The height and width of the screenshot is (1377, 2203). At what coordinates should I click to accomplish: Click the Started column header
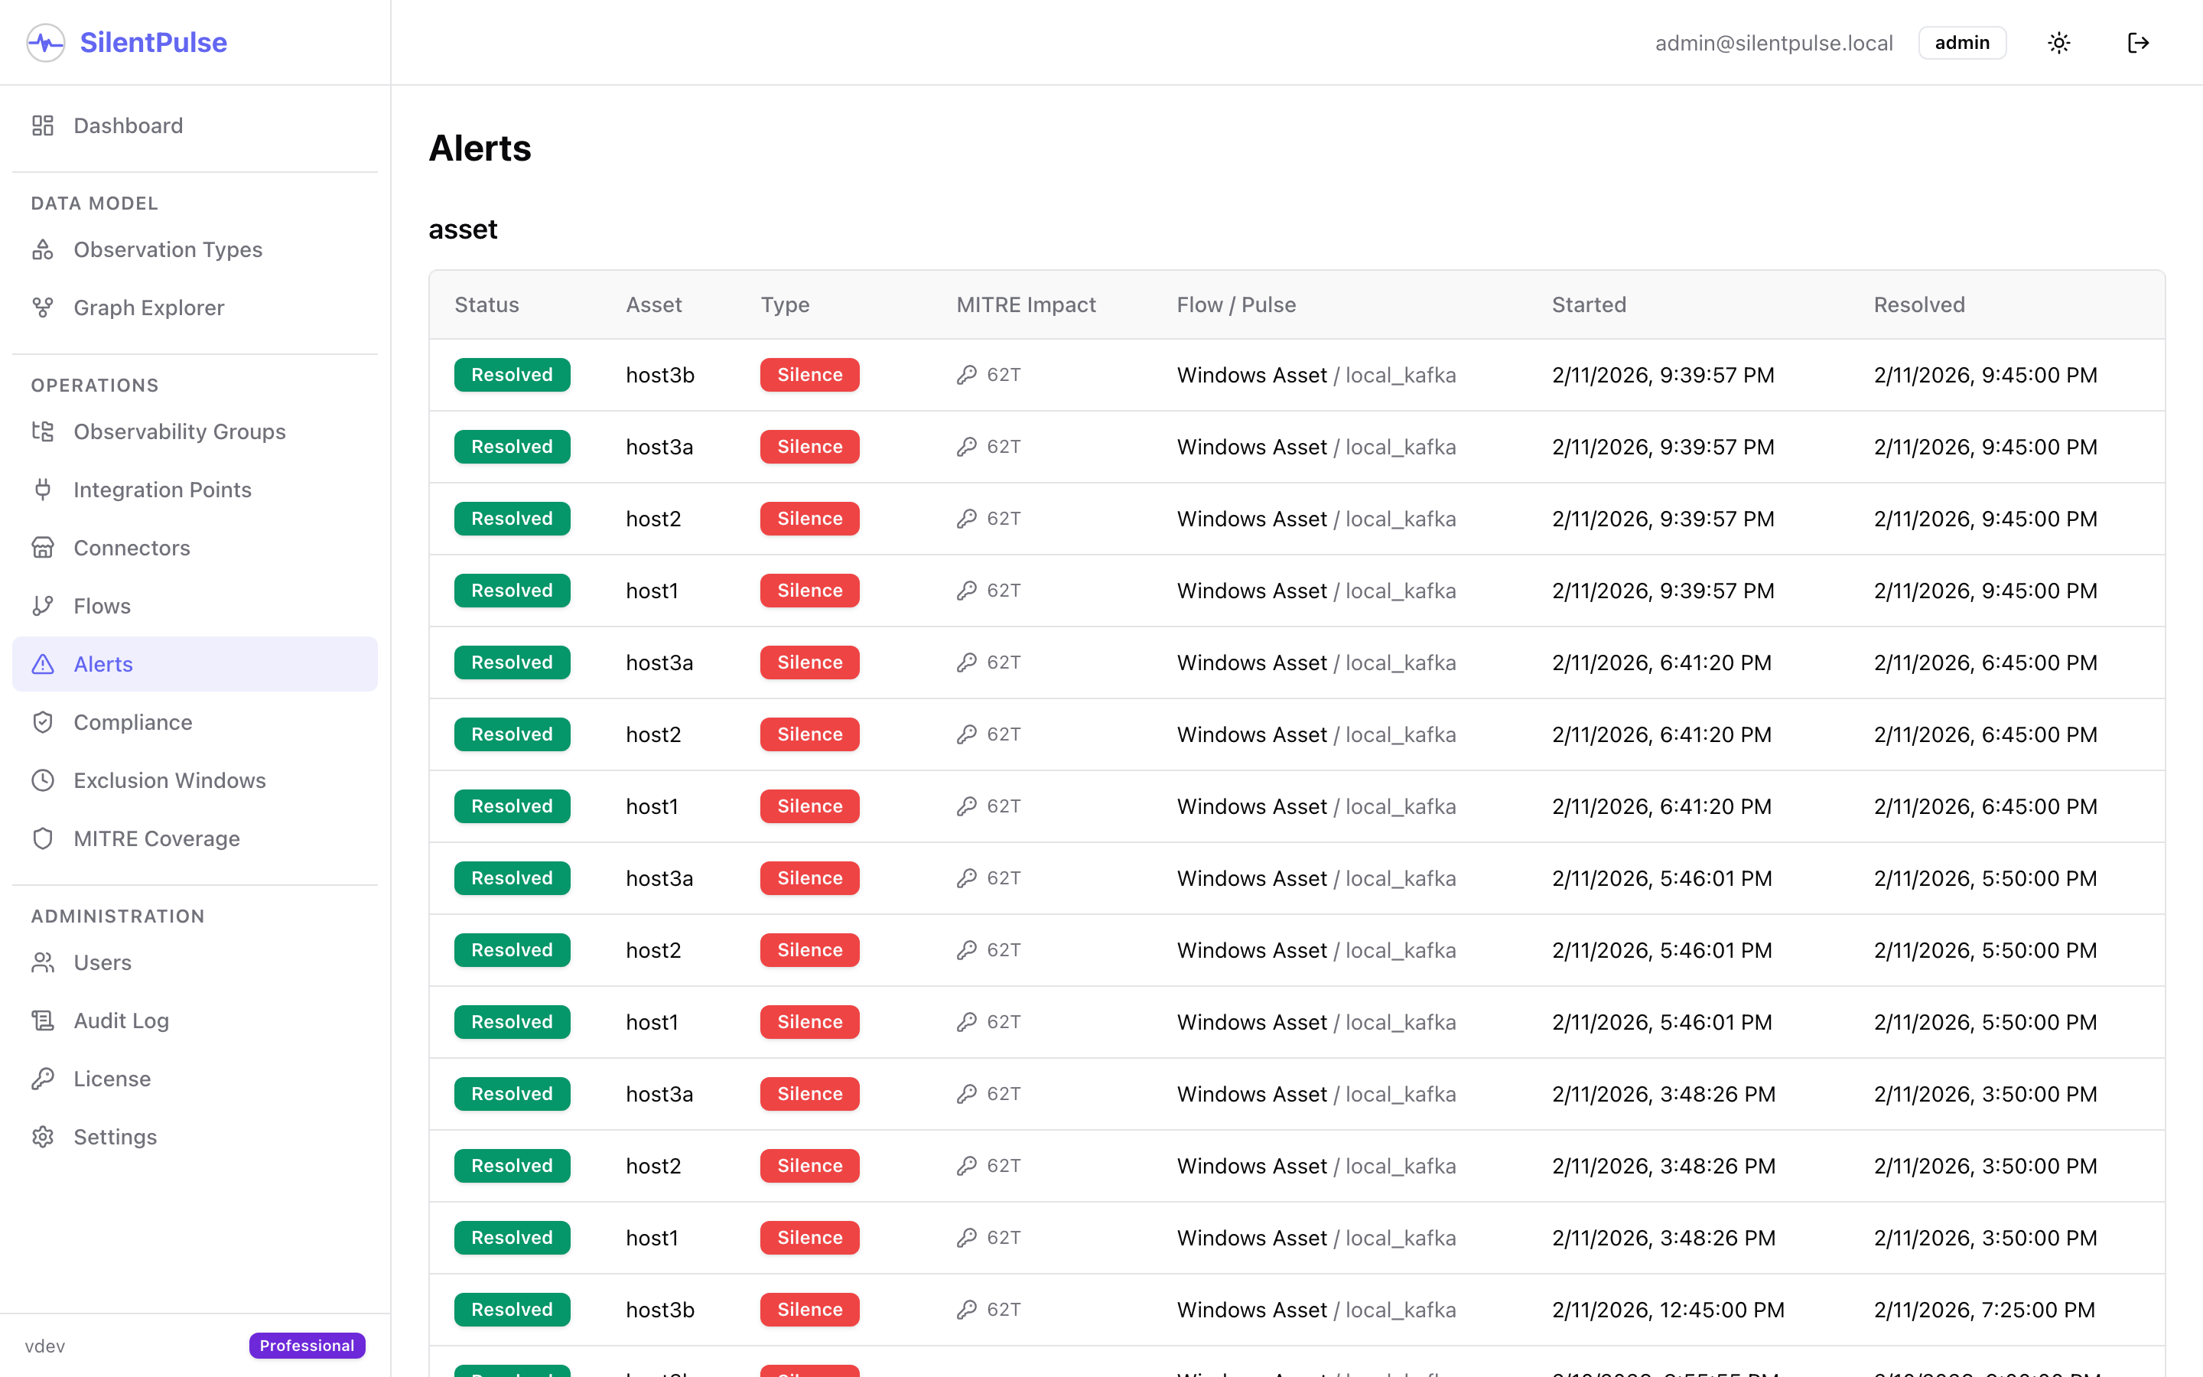[1589, 305]
